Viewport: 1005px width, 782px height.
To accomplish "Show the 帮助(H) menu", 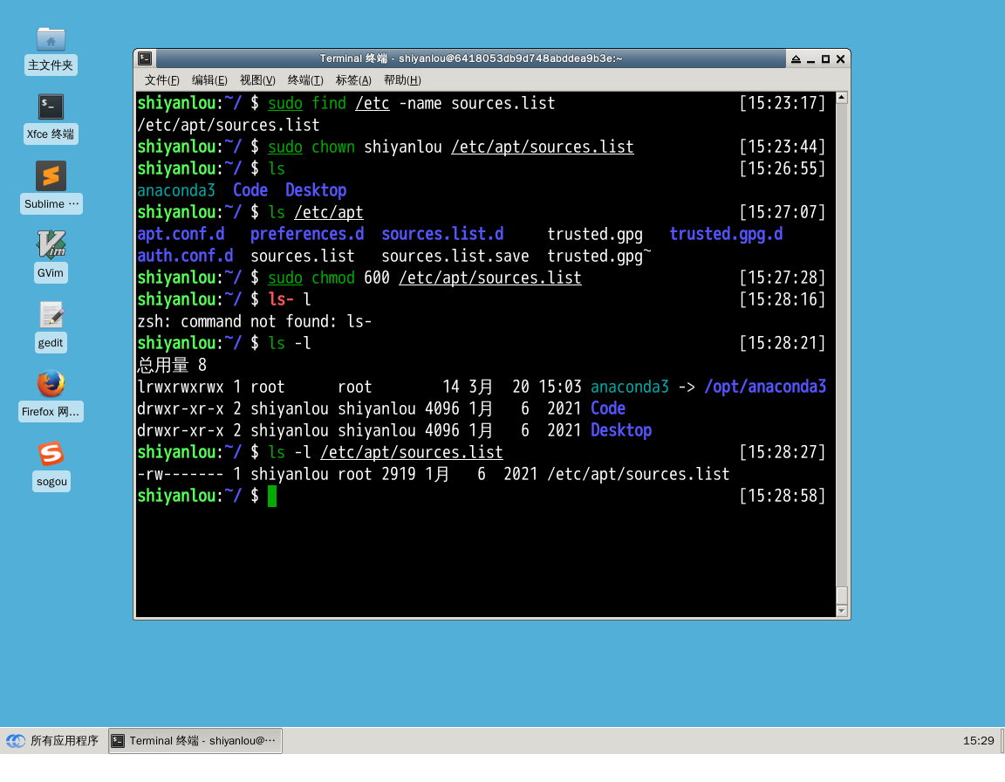I will coord(402,80).
